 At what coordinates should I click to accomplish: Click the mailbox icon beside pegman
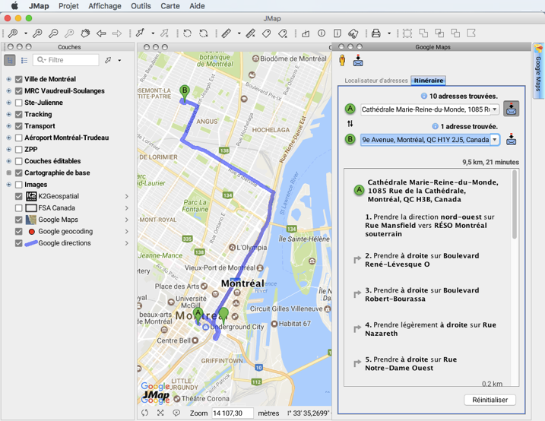[358, 61]
